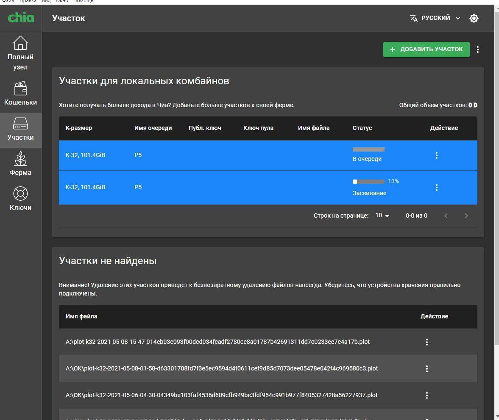Open the Кошельки wallet icon
Image resolution: width=499 pixels, height=420 pixels.
click(x=20, y=88)
